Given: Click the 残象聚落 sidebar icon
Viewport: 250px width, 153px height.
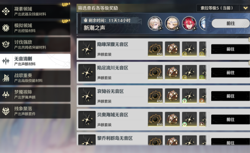Looking at the screenshot, I should [6, 111].
